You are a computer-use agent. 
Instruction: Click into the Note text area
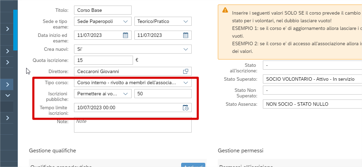tap(133, 125)
